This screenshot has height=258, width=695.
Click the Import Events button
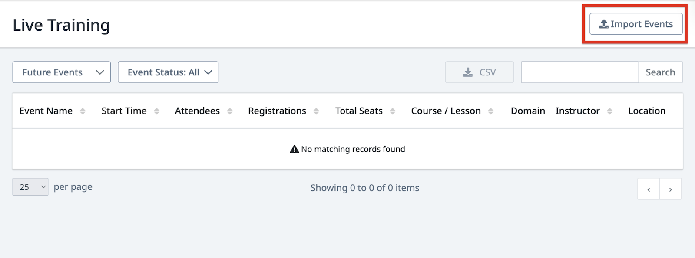pyautogui.click(x=635, y=24)
